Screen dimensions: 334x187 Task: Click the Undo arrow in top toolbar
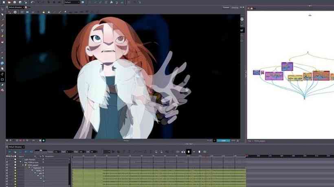pos(33,2)
